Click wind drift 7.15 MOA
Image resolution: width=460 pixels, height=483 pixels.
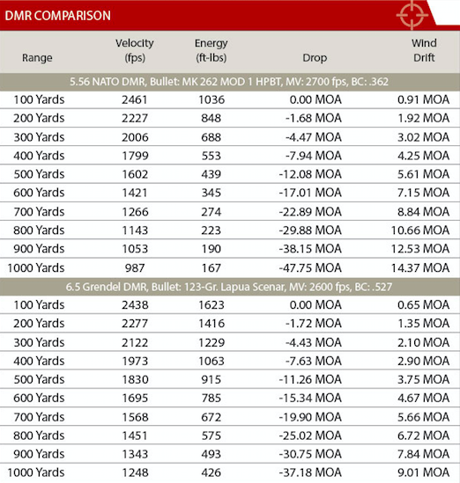point(423,193)
